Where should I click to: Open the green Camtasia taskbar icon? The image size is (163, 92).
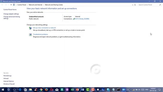[88, 90]
